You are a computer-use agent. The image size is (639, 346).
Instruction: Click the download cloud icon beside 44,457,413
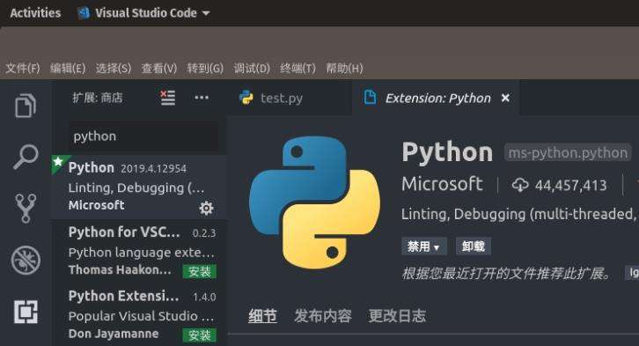pos(520,185)
